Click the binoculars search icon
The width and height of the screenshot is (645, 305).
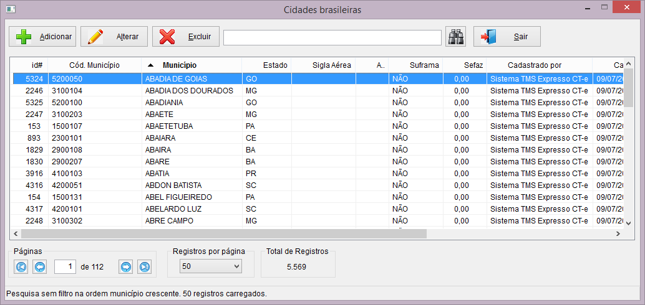[456, 37]
